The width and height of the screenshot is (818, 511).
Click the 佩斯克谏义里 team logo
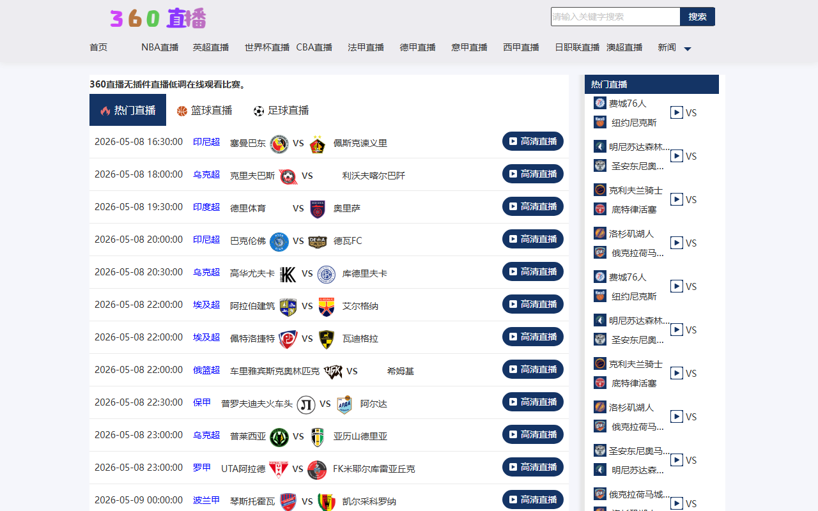318,144
